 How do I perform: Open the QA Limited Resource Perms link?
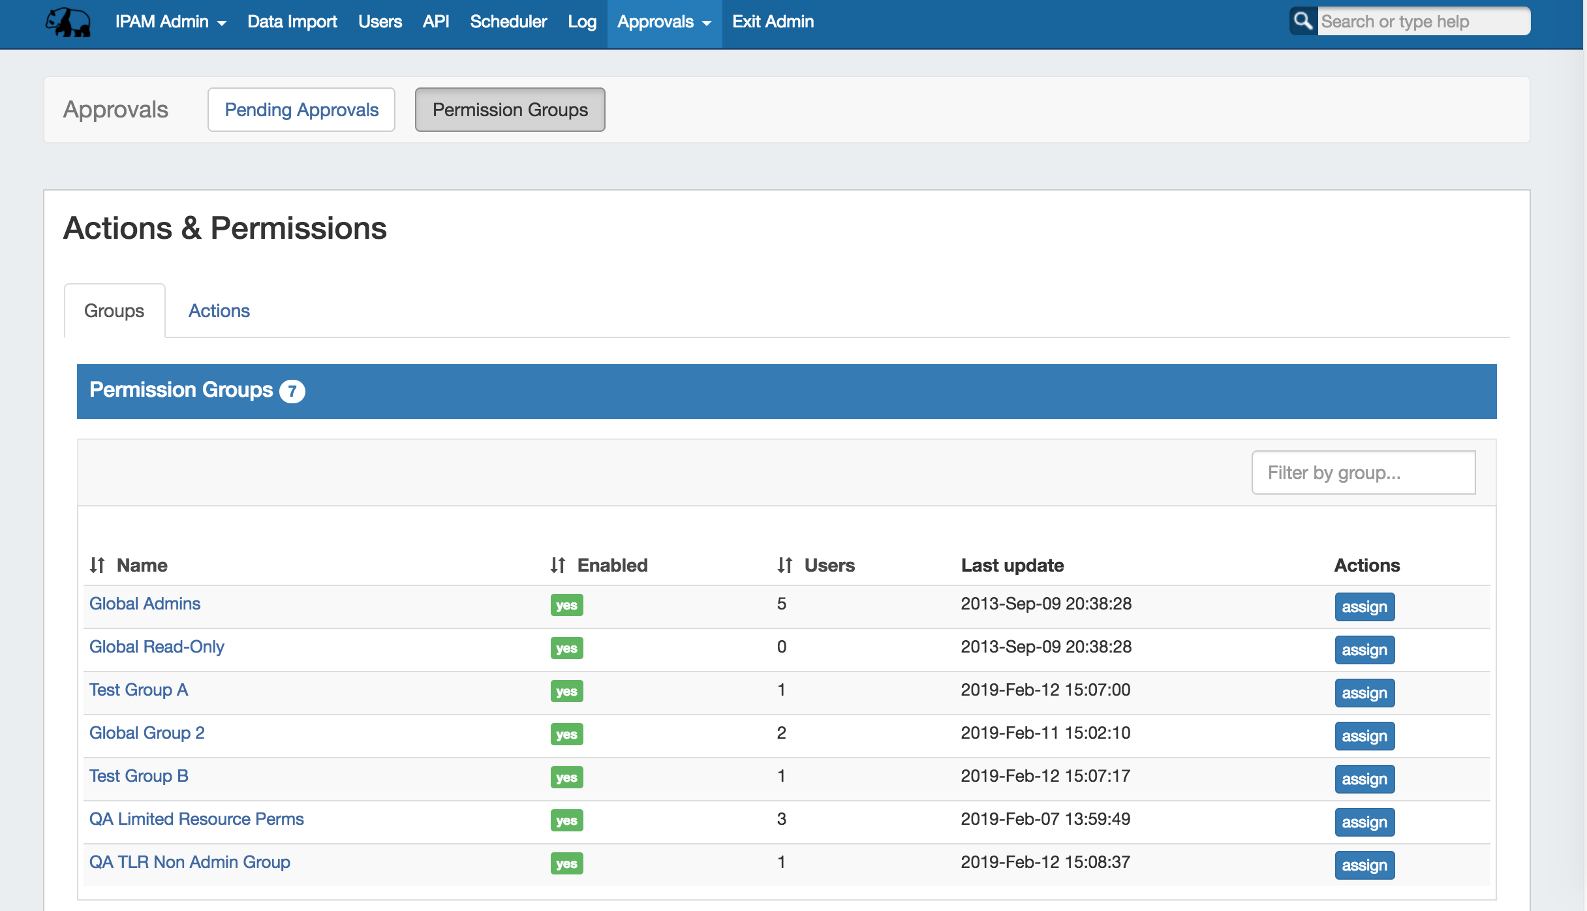[x=196, y=819]
